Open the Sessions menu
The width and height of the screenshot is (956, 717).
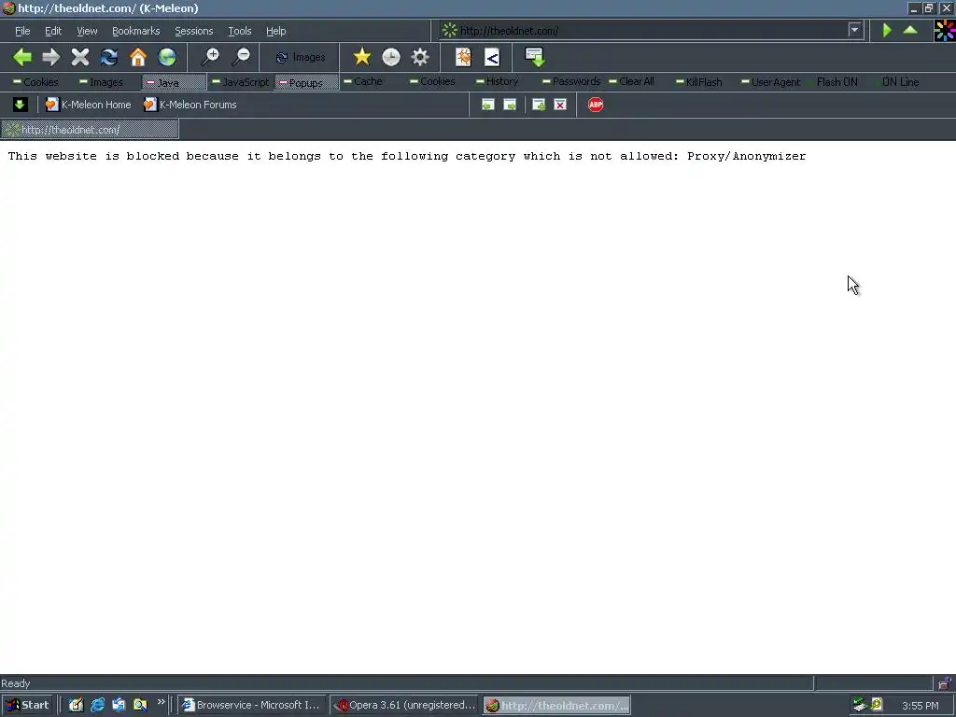pyautogui.click(x=194, y=31)
